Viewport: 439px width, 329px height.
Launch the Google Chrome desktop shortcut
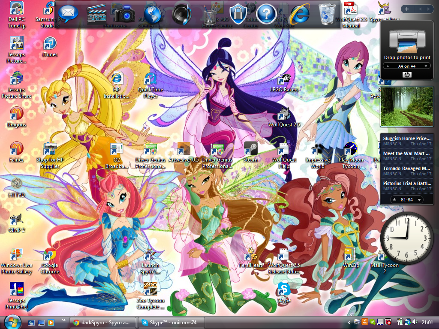coord(50,261)
